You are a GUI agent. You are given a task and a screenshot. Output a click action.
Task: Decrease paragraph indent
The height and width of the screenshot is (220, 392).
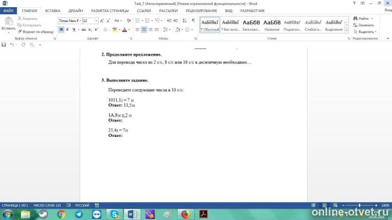(169, 20)
